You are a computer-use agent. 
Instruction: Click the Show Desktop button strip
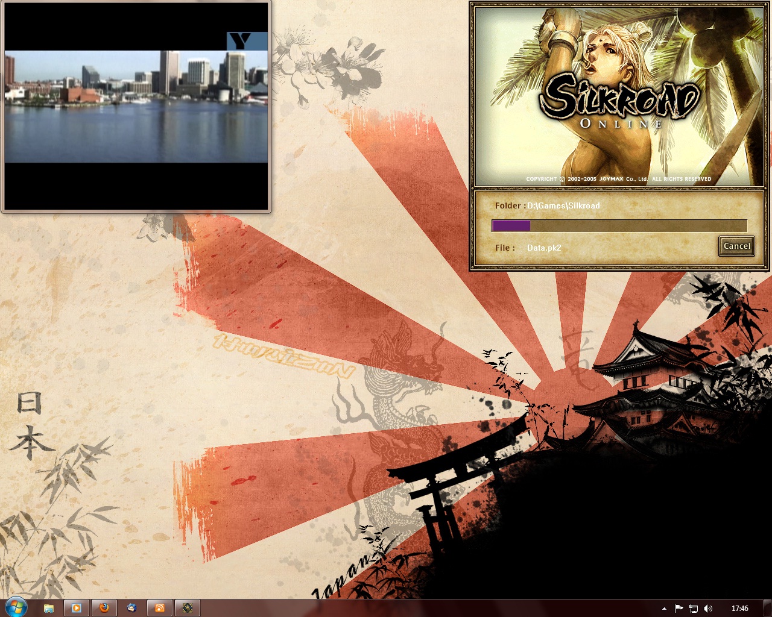(x=768, y=608)
